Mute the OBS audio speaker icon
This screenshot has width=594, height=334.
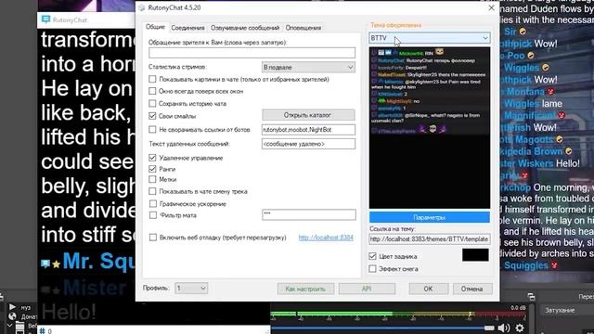pyautogui.click(x=503, y=328)
